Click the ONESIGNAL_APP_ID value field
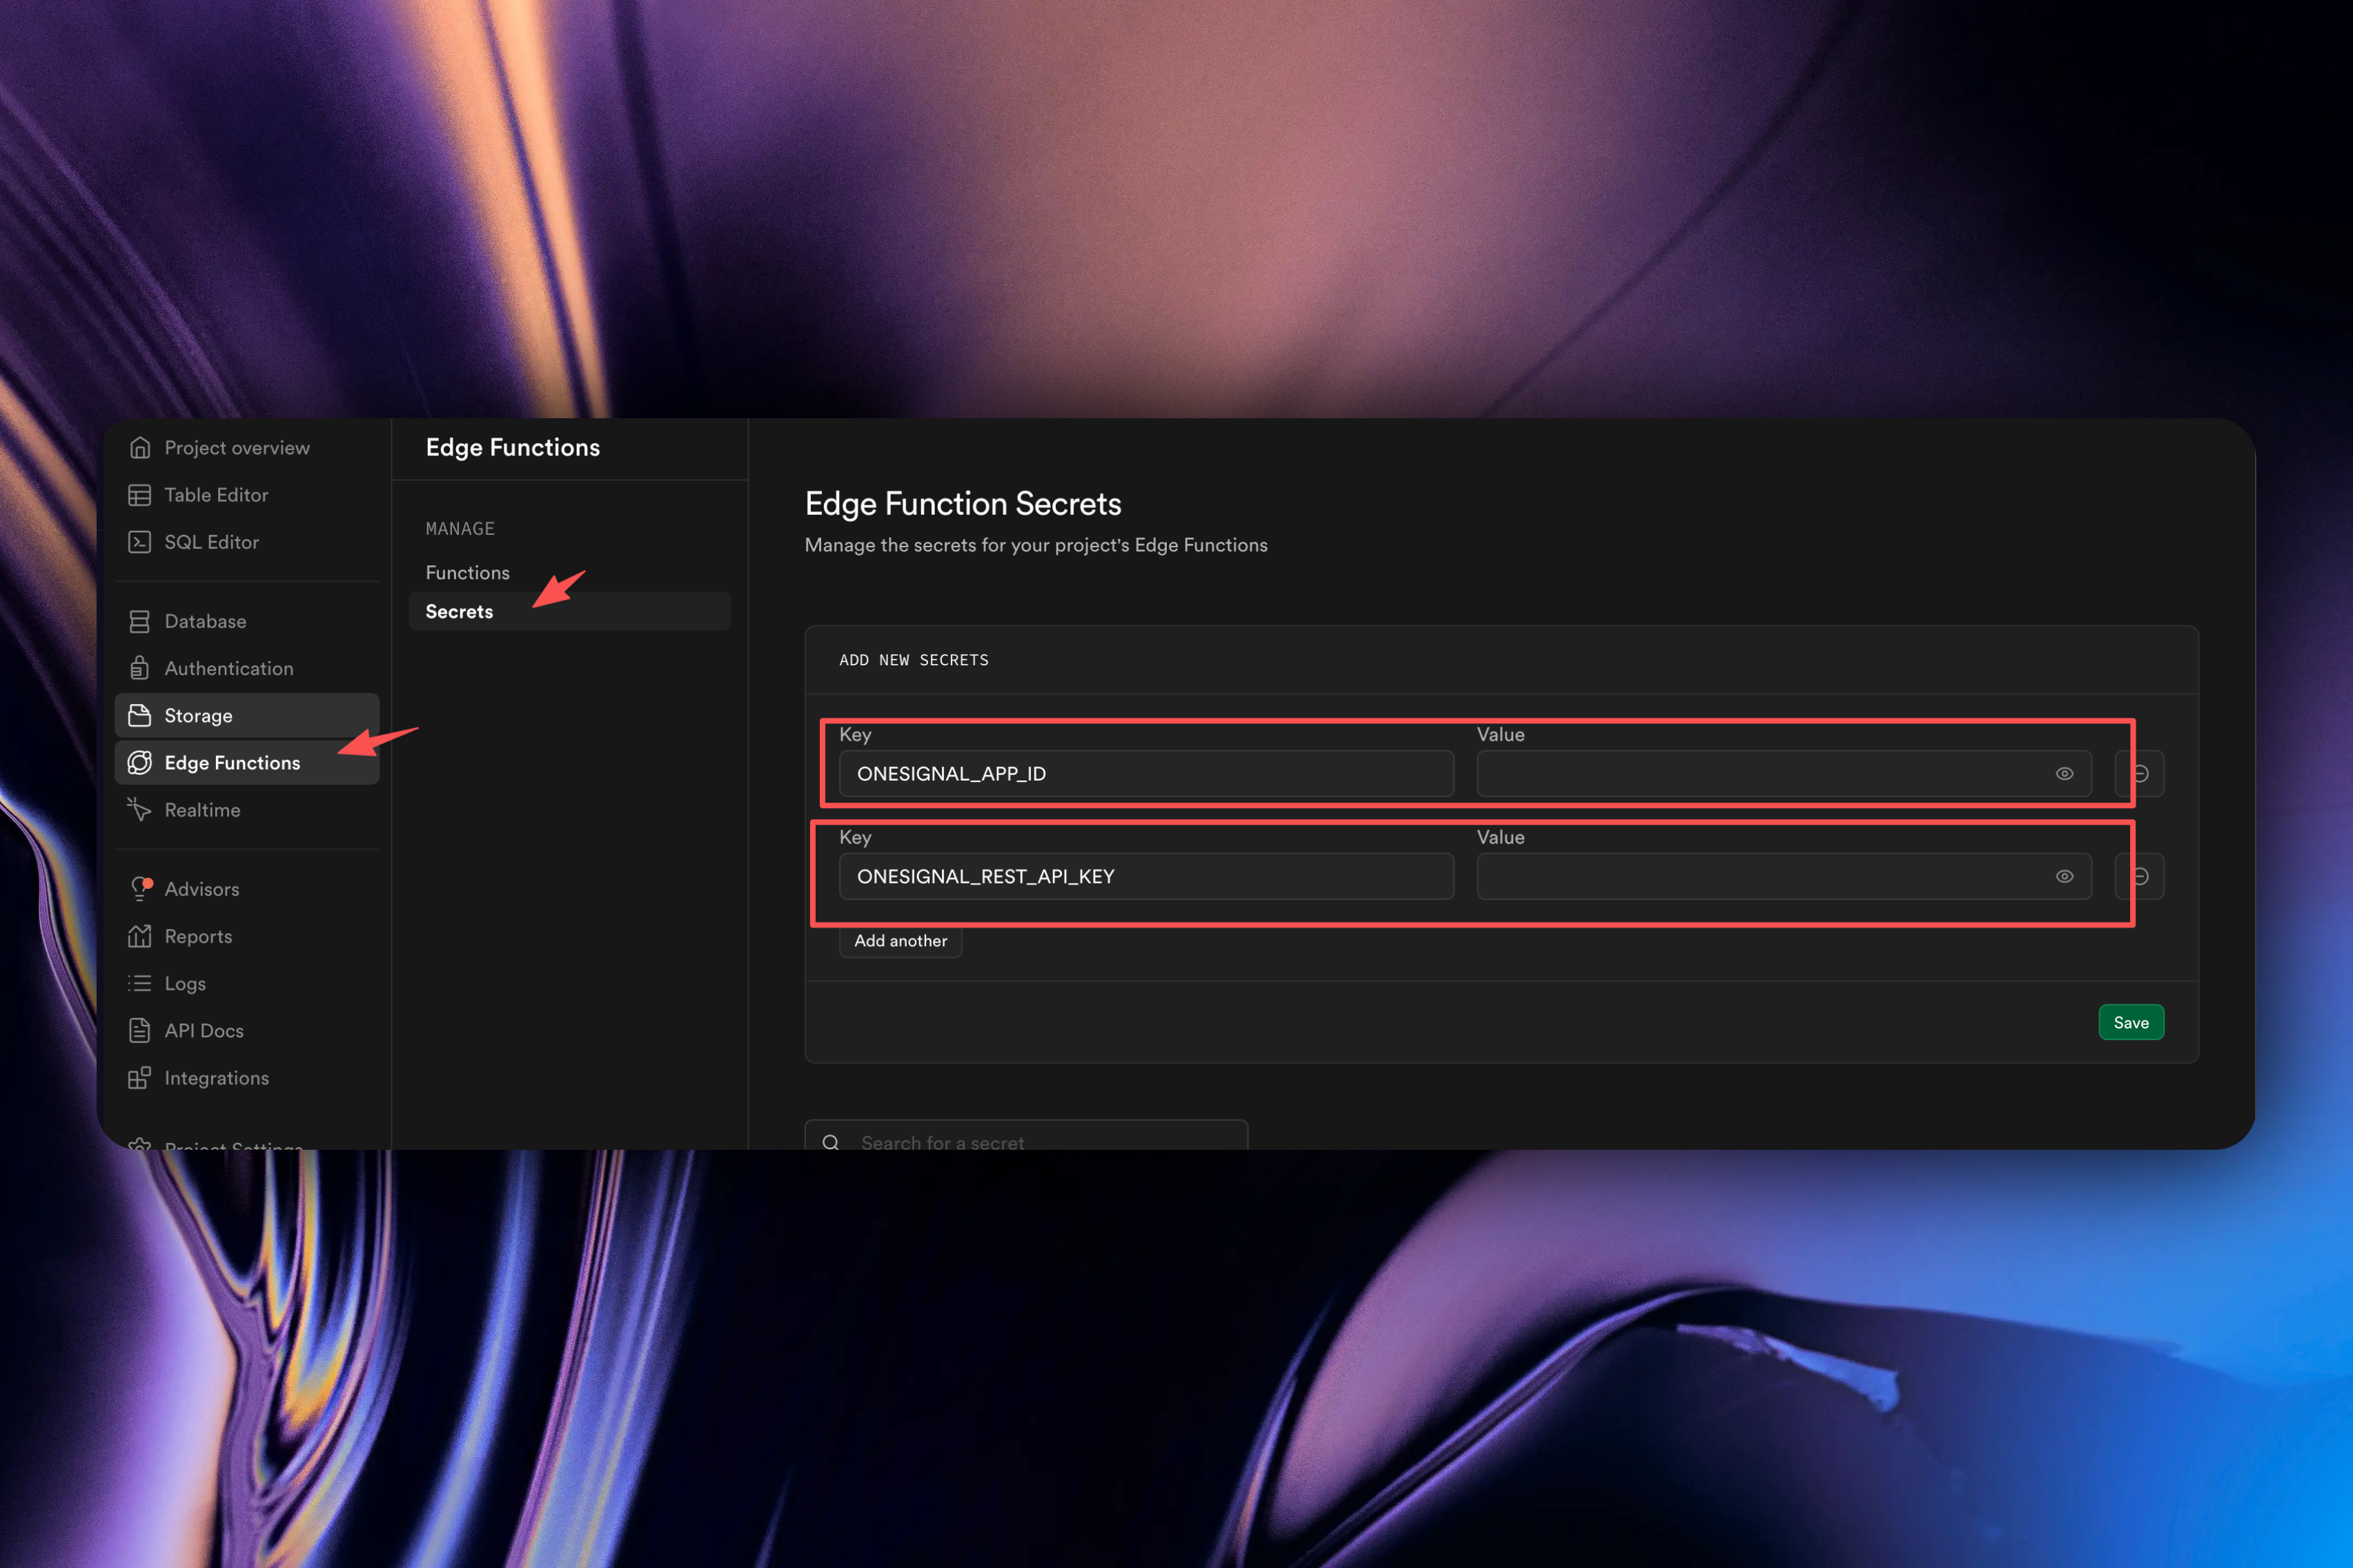Viewport: 2353px width, 1568px height. coord(1760,774)
